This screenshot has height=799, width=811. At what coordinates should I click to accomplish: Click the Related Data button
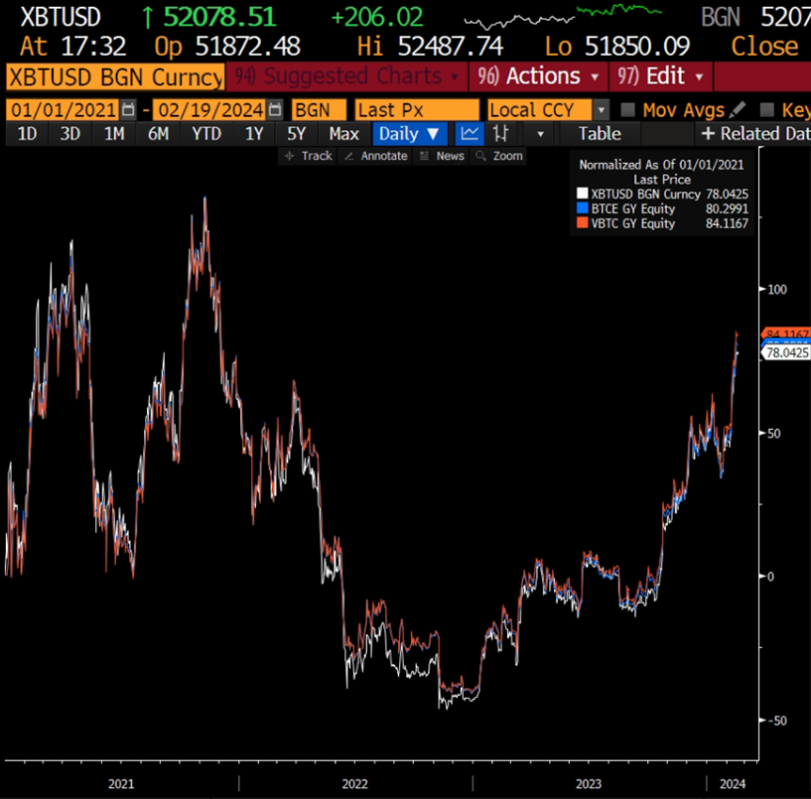[x=753, y=134]
